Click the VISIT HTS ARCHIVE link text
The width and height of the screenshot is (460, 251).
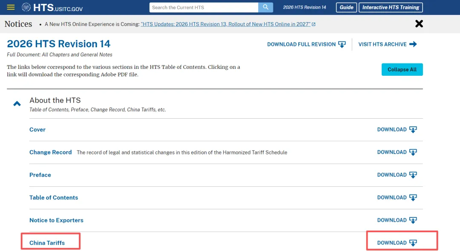click(x=382, y=44)
